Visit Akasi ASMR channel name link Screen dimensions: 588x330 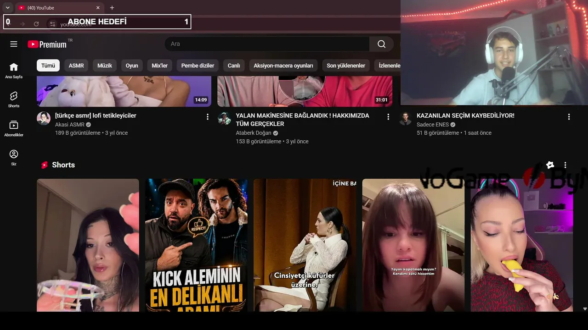[70, 125]
